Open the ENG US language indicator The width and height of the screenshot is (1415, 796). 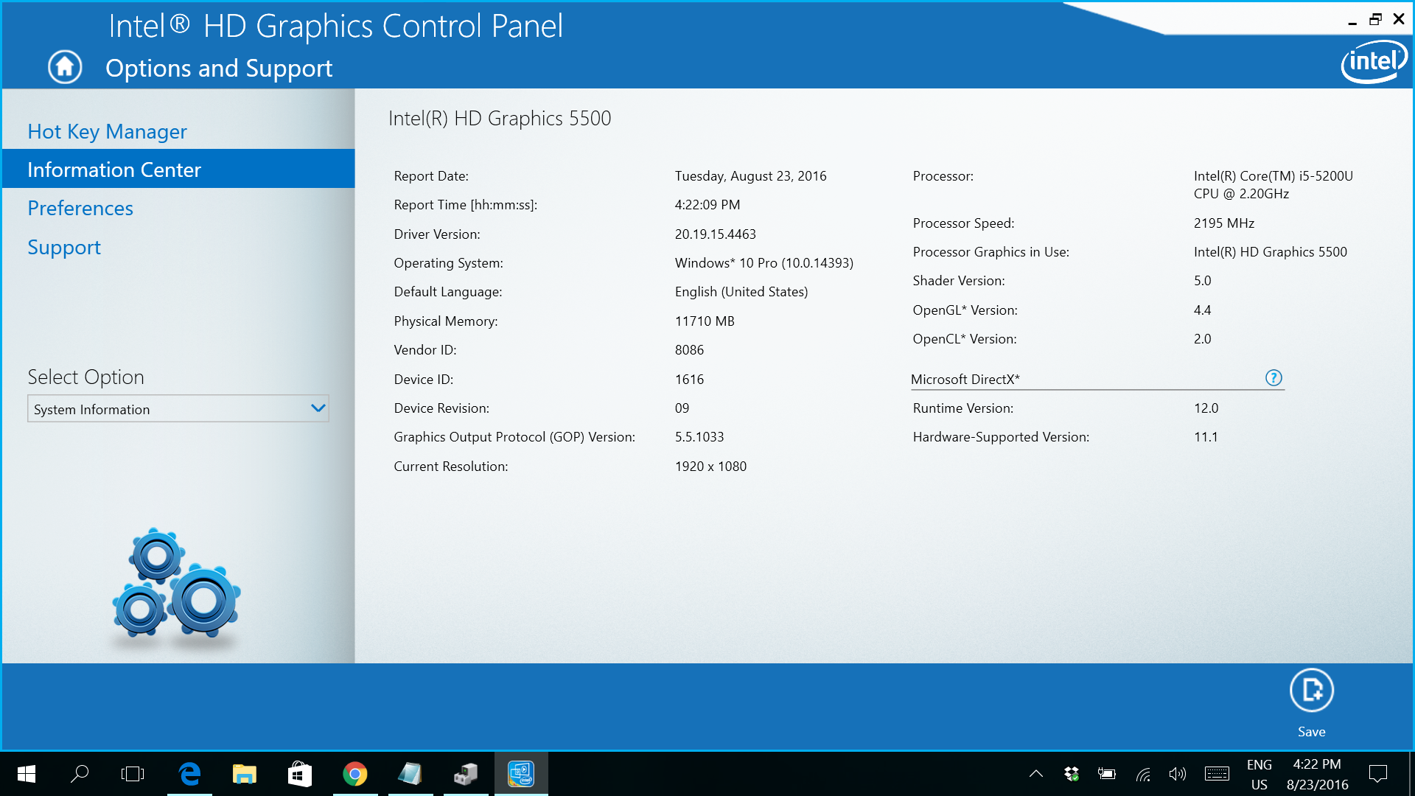(1259, 774)
